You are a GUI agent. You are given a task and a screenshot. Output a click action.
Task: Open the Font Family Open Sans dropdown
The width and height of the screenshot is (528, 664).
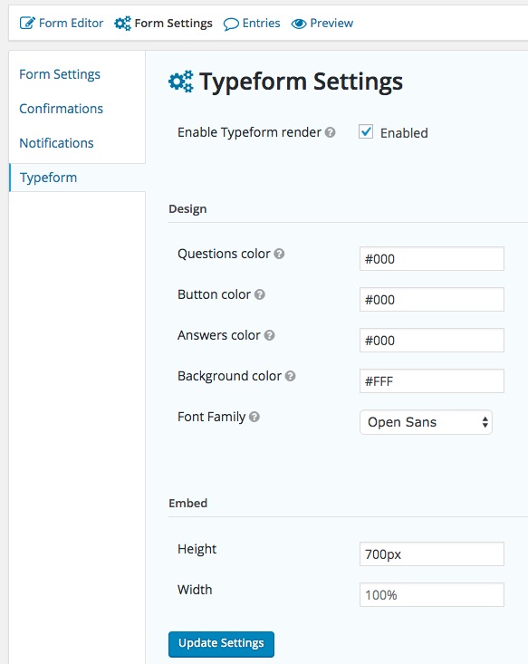point(426,422)
